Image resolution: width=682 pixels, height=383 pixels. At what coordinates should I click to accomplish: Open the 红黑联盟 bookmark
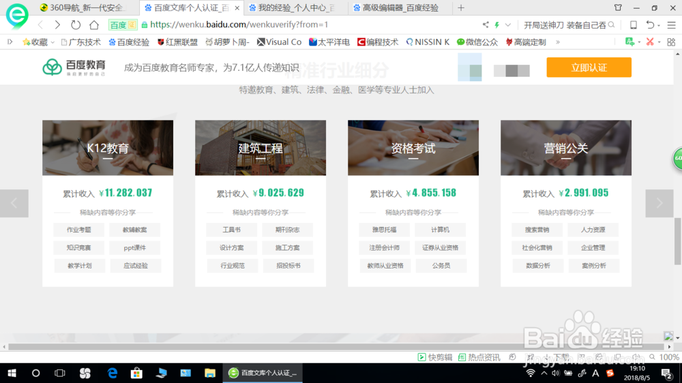(177, 42)
